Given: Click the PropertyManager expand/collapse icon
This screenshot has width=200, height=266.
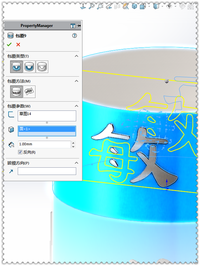Looking at the screenshot, I should pos(73,26).
